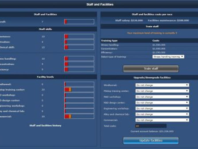The height and width of the screenshot is (149, 198).
Task: Click the Pitstop training center level bar
Action: tap(79, 90)
